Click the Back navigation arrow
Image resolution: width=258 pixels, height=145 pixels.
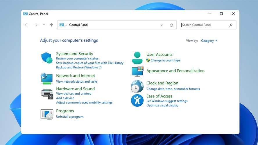click(x=27, y=25)
